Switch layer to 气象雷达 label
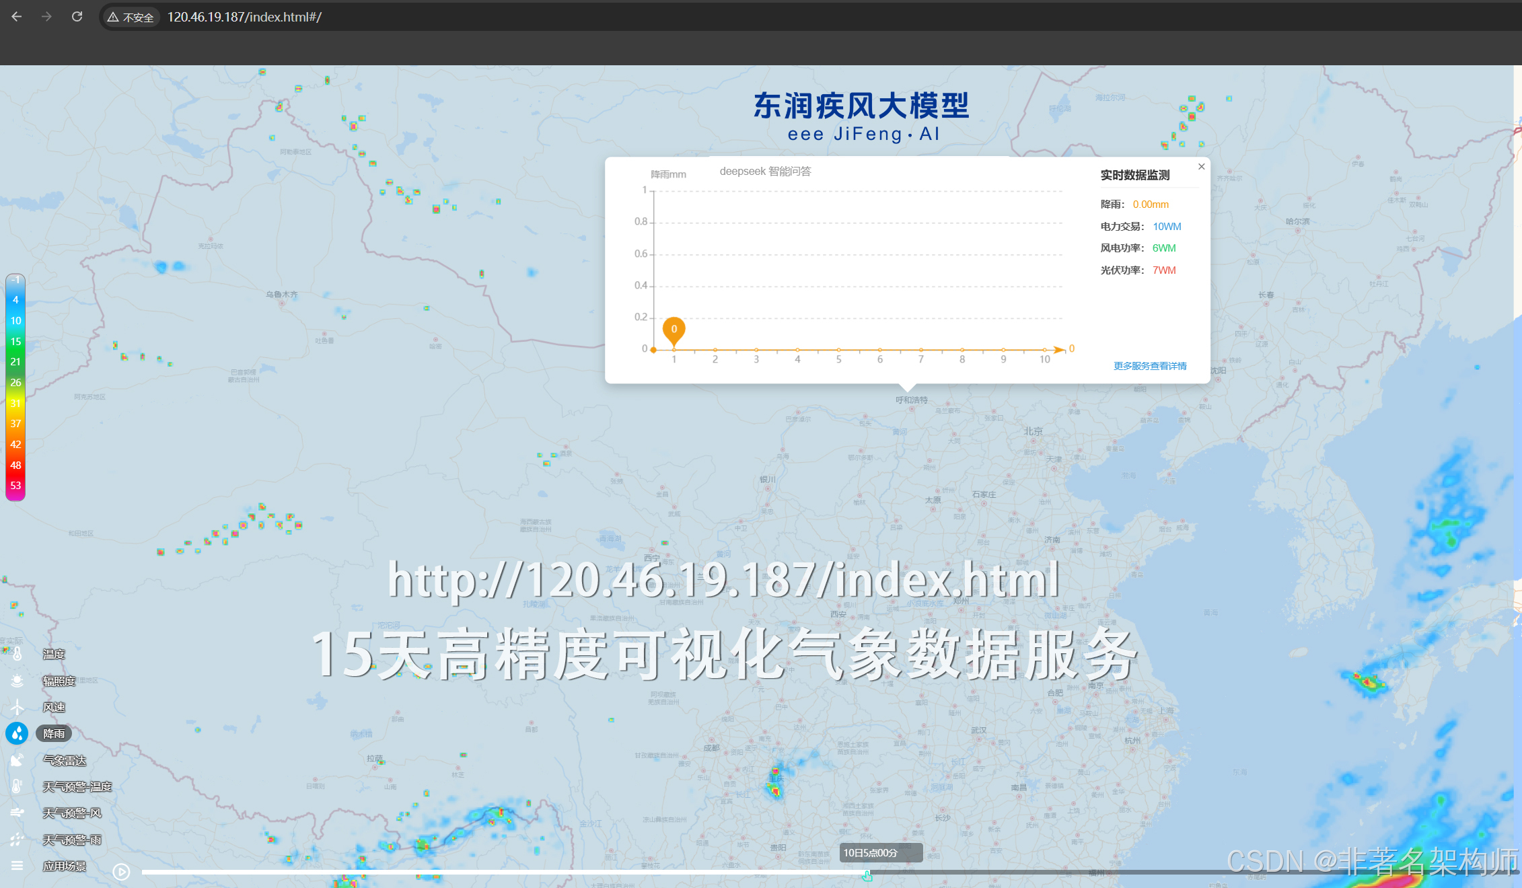Screen dimensions: 1522x888 [x=65, y=760]
